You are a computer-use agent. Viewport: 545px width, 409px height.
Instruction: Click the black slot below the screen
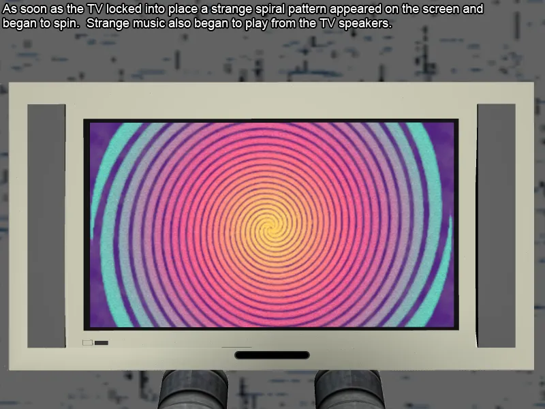272,355
